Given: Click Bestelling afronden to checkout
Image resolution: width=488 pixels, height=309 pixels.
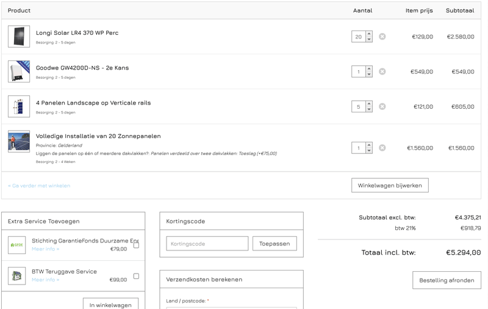Looking at the screenshot, I should [x=447, y=280].
